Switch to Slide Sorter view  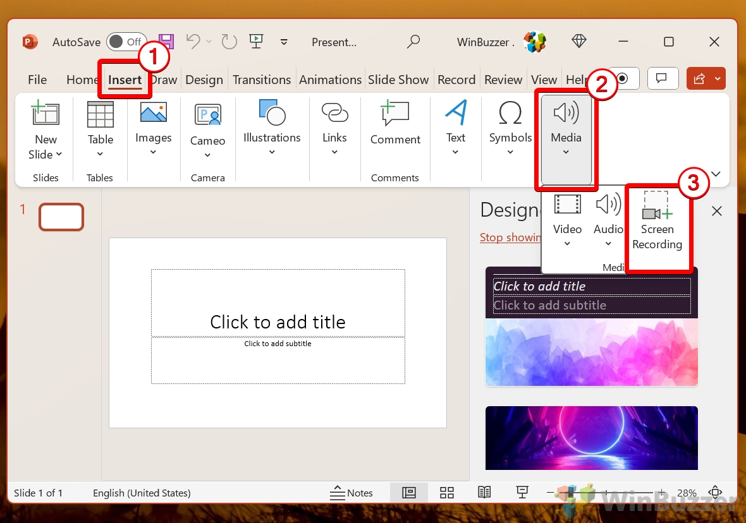click(447, 493)
